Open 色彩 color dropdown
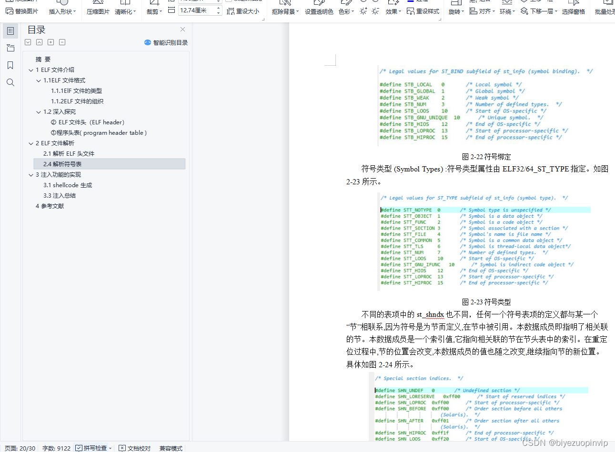615x452 pixels. pyautogui.click(x=346, y=11)
